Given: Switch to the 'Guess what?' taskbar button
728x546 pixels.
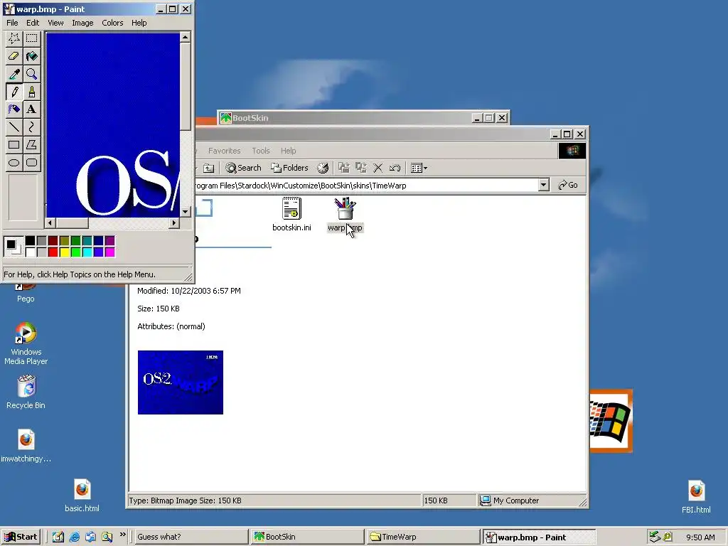Looking at the screenshot, I should pos(191,537).
